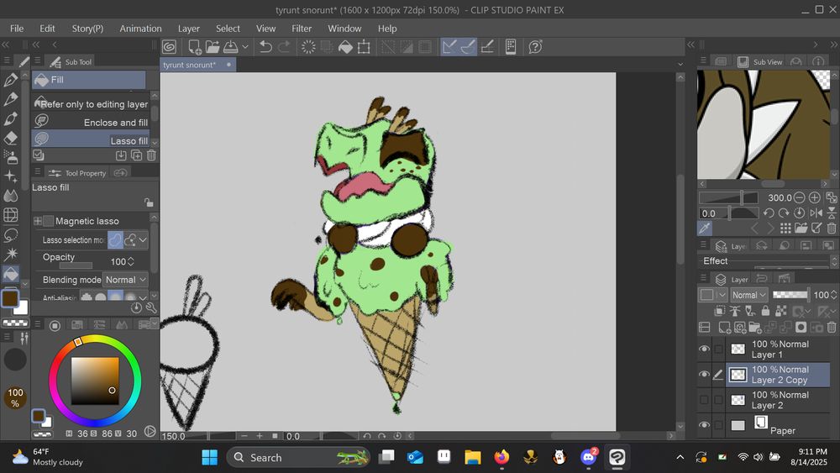Show Layer 2 by clicking its visibility box

click(x=704, y=400)
